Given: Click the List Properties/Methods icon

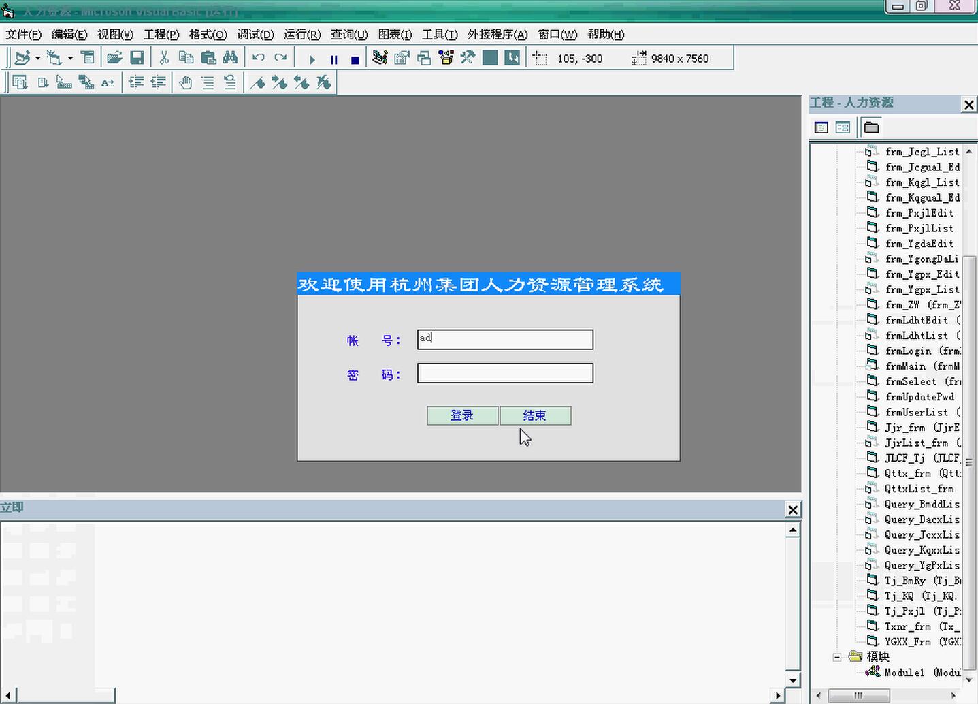Looking at the screenshot, I should tap(20, 82).
